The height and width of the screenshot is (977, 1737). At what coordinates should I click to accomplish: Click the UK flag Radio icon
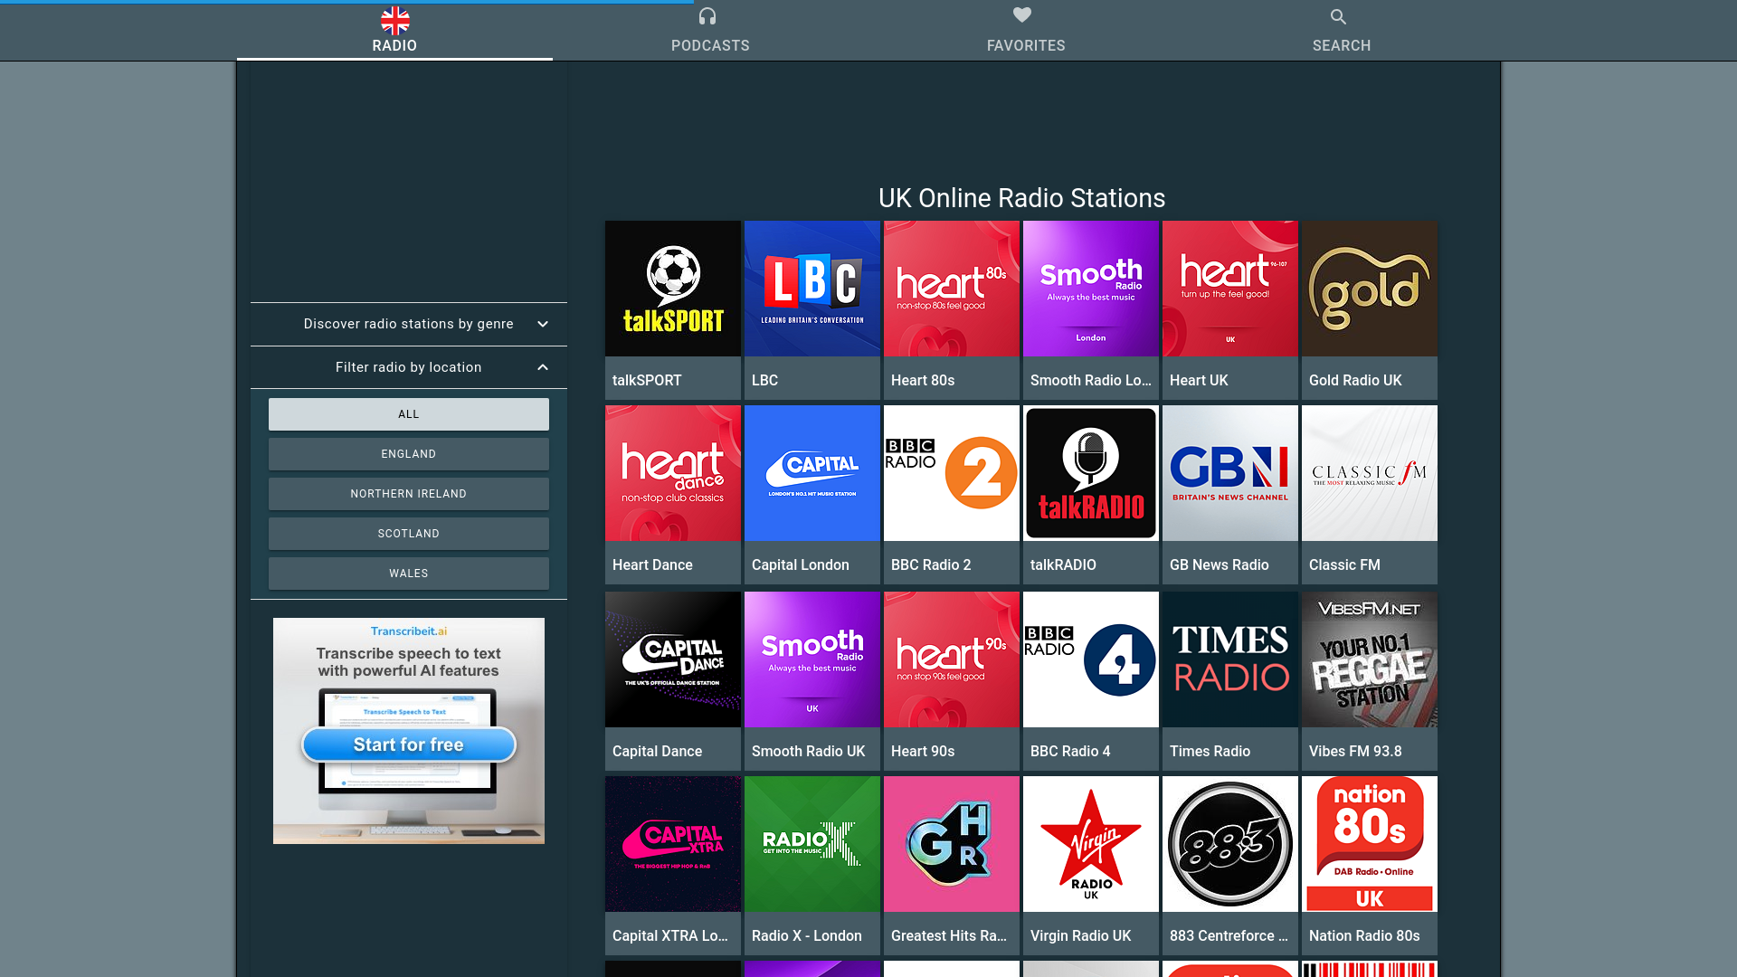click(394, 20)
